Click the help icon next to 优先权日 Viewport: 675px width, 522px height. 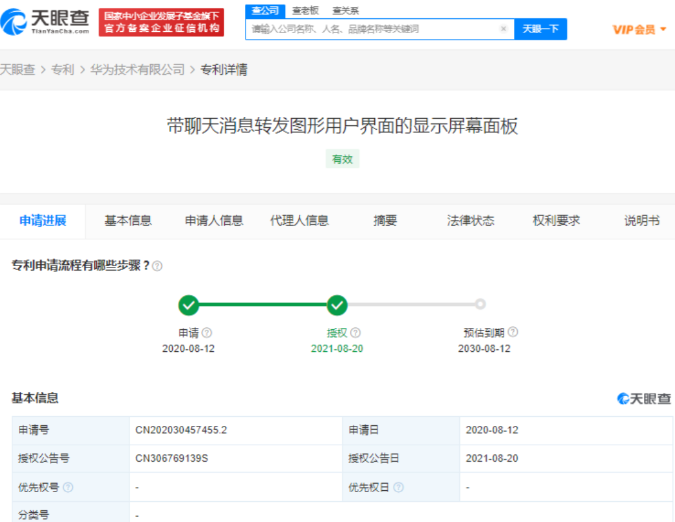point(399,487)
